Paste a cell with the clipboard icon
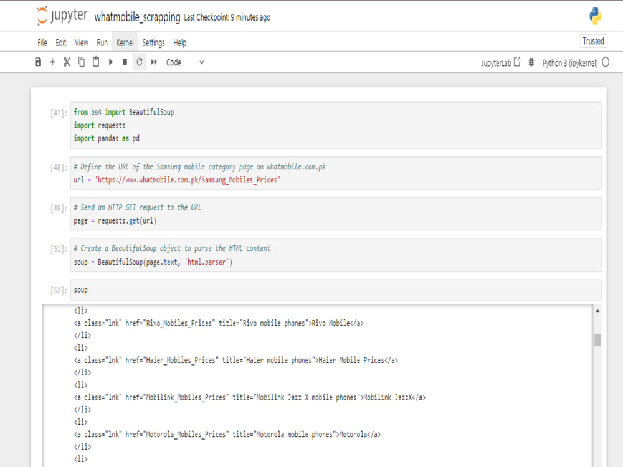Viewport: 623px width, 467px height. [x=95, y=62]
